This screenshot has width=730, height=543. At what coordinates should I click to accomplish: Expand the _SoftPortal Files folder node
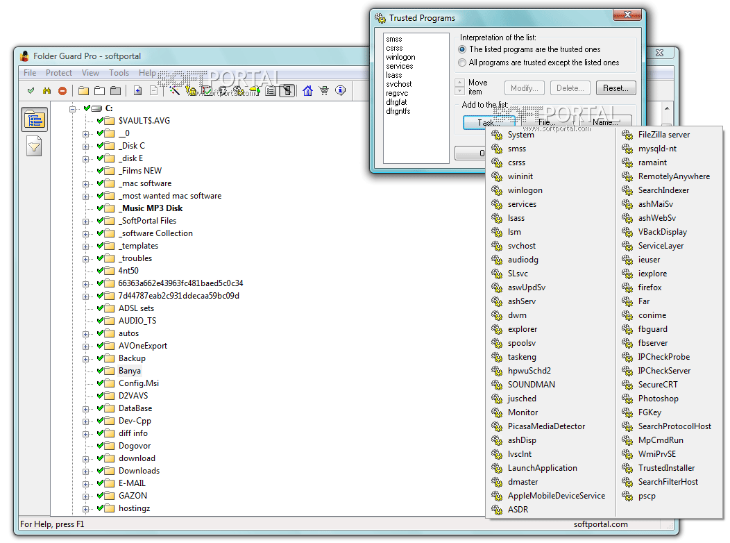pyautogui.click(x=85, y=222)
